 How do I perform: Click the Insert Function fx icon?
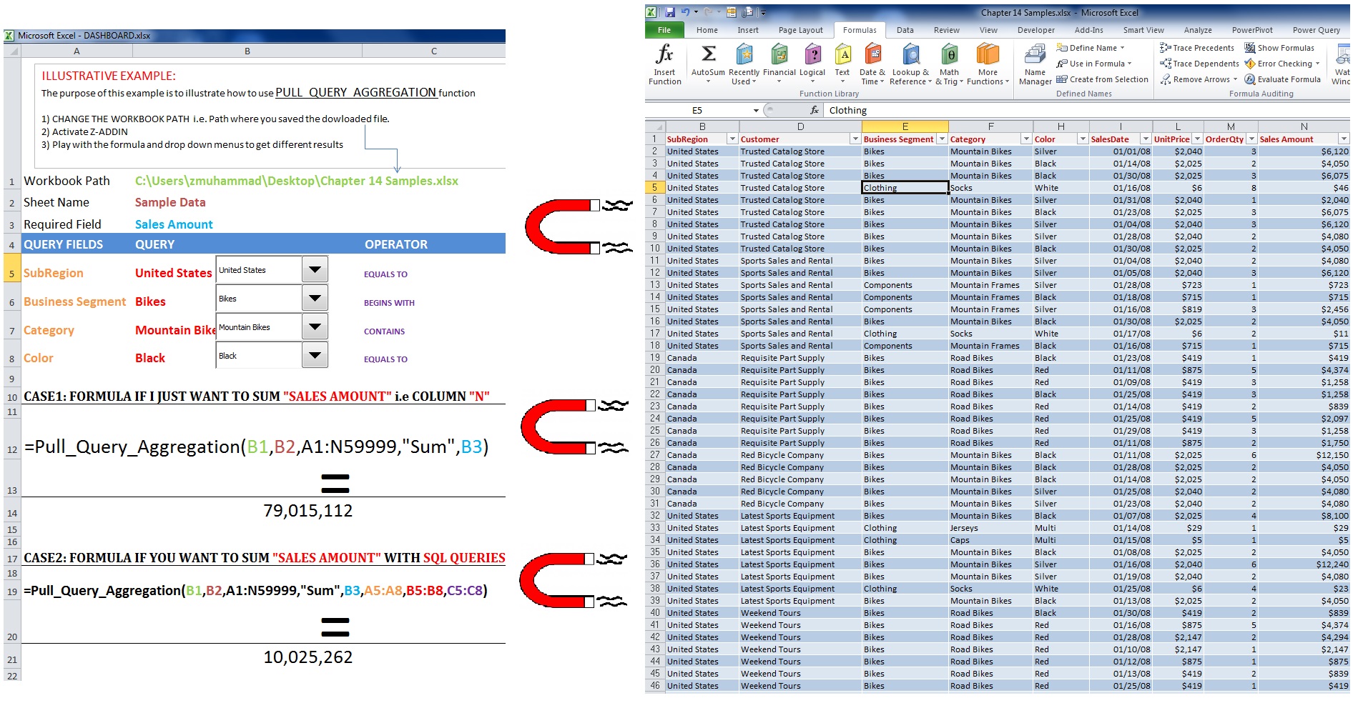point(664,54)
